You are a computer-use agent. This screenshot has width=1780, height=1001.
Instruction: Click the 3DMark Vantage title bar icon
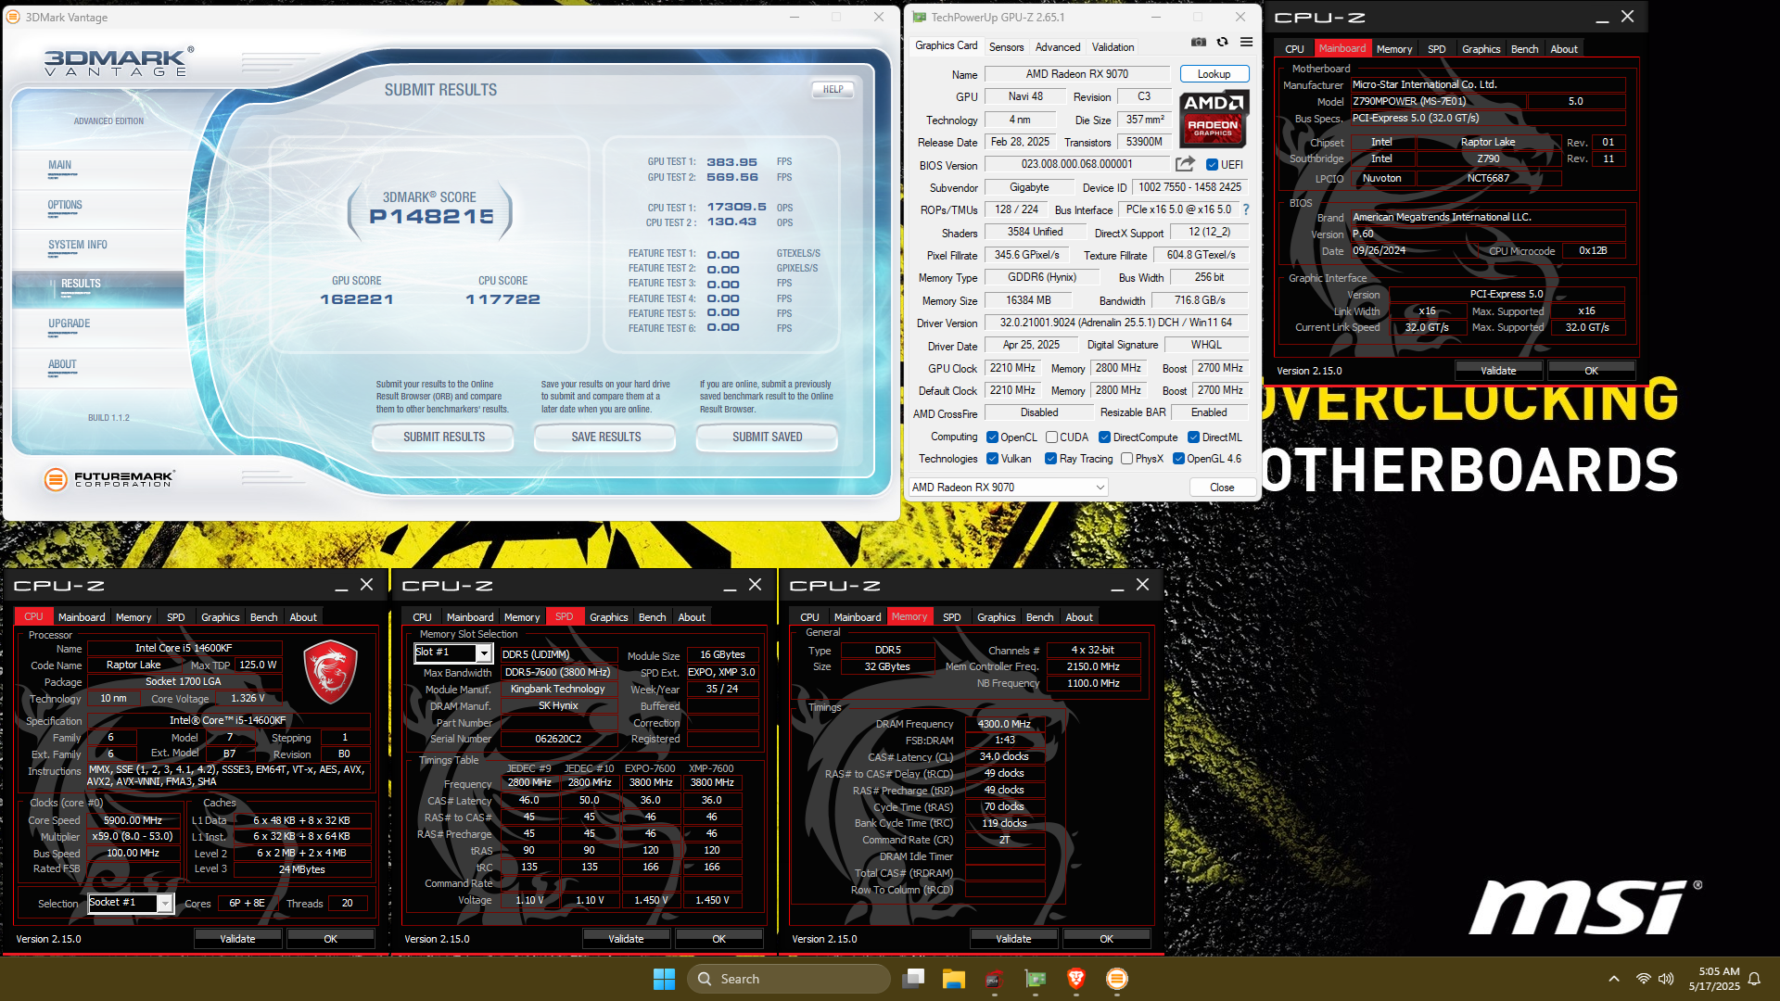(x=13, y=17)
